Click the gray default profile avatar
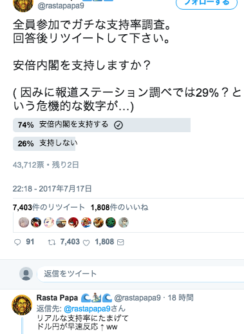The height and width of the screenshot is (334, 244). tap(26, 273)
